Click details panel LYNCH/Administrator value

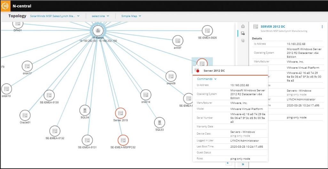[301, 99]
